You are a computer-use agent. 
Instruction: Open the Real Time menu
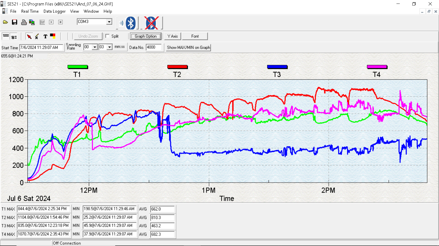coord(30,11)
